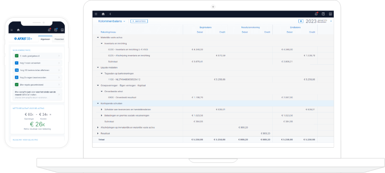385x173 pixels.
Task: Select row 0235 - Afschrijving inventaris en inrichting
Action: tap(213, 55)
